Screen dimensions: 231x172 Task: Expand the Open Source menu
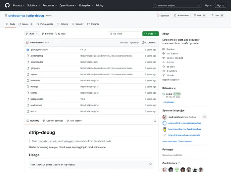pyautogui.click(x=68, y=5)
